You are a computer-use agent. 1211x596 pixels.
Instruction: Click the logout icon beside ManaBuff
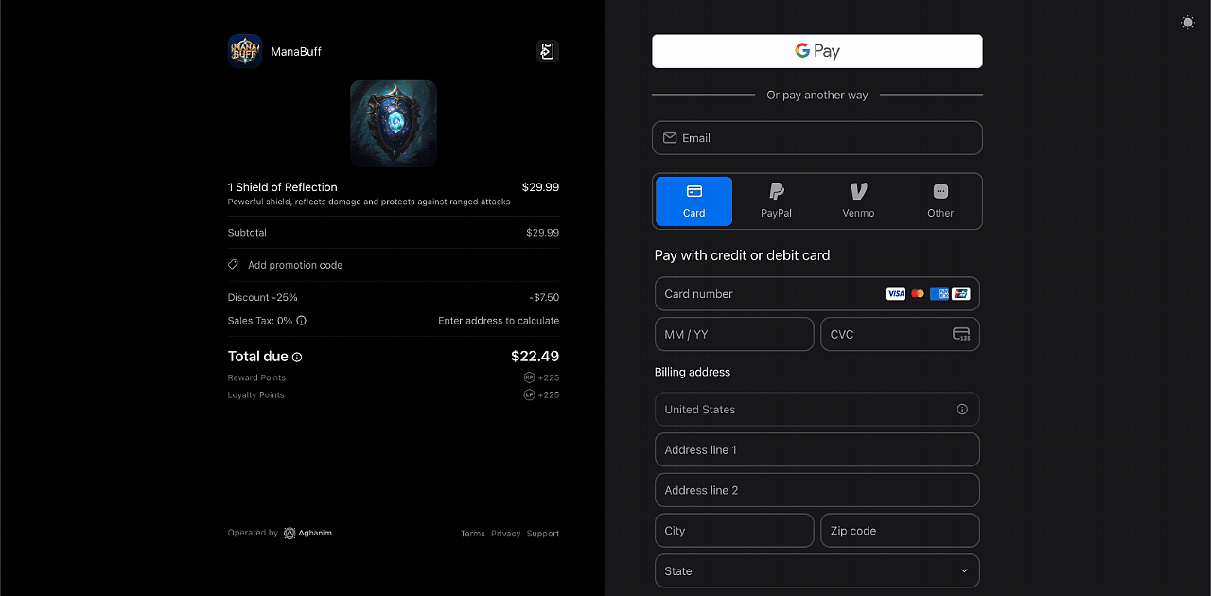tap(547, 51)
